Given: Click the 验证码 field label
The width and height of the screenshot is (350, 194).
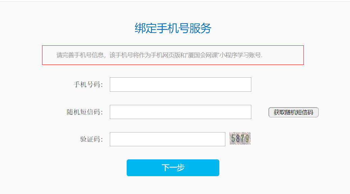Looking at the screenshot, I should 91,139.
